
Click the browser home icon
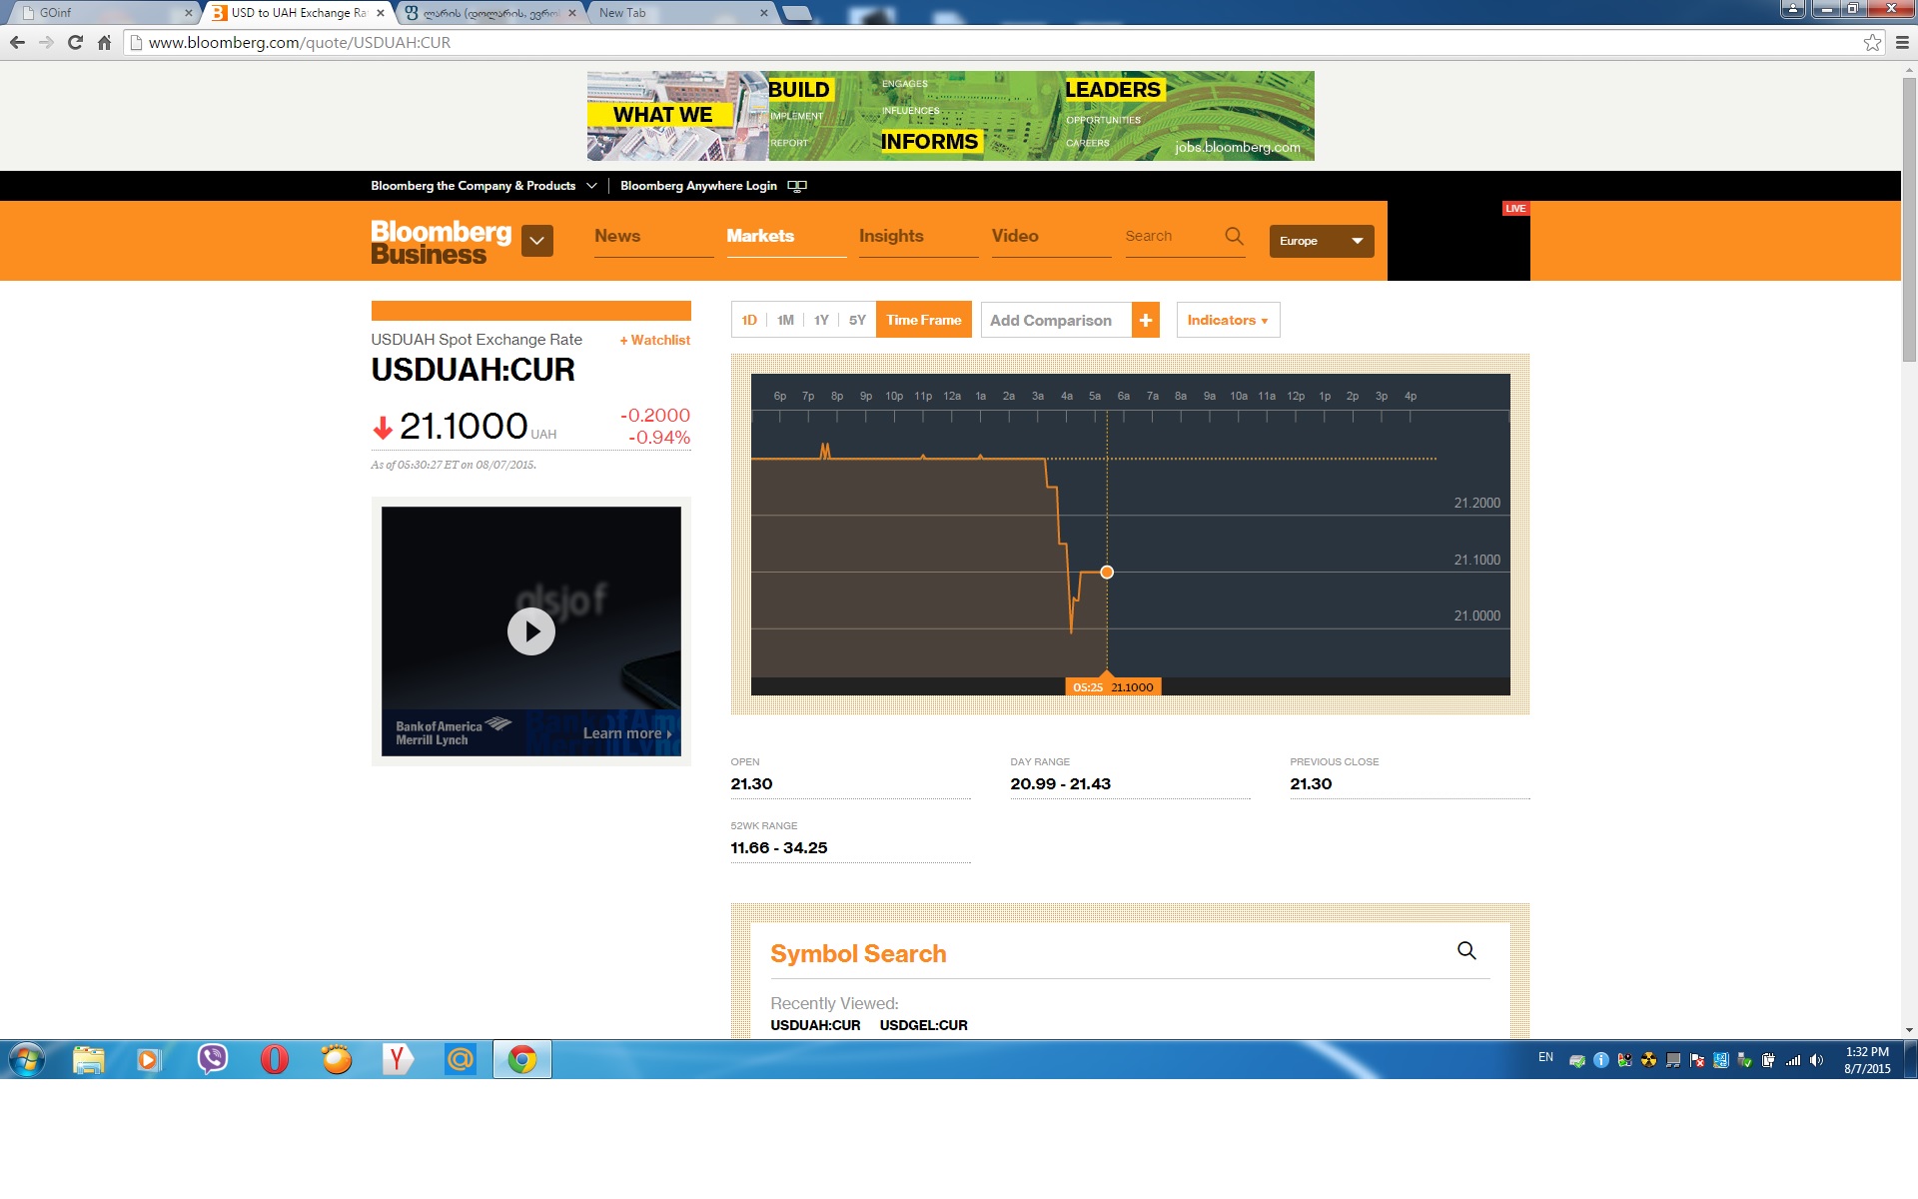[x=104, y=42]
